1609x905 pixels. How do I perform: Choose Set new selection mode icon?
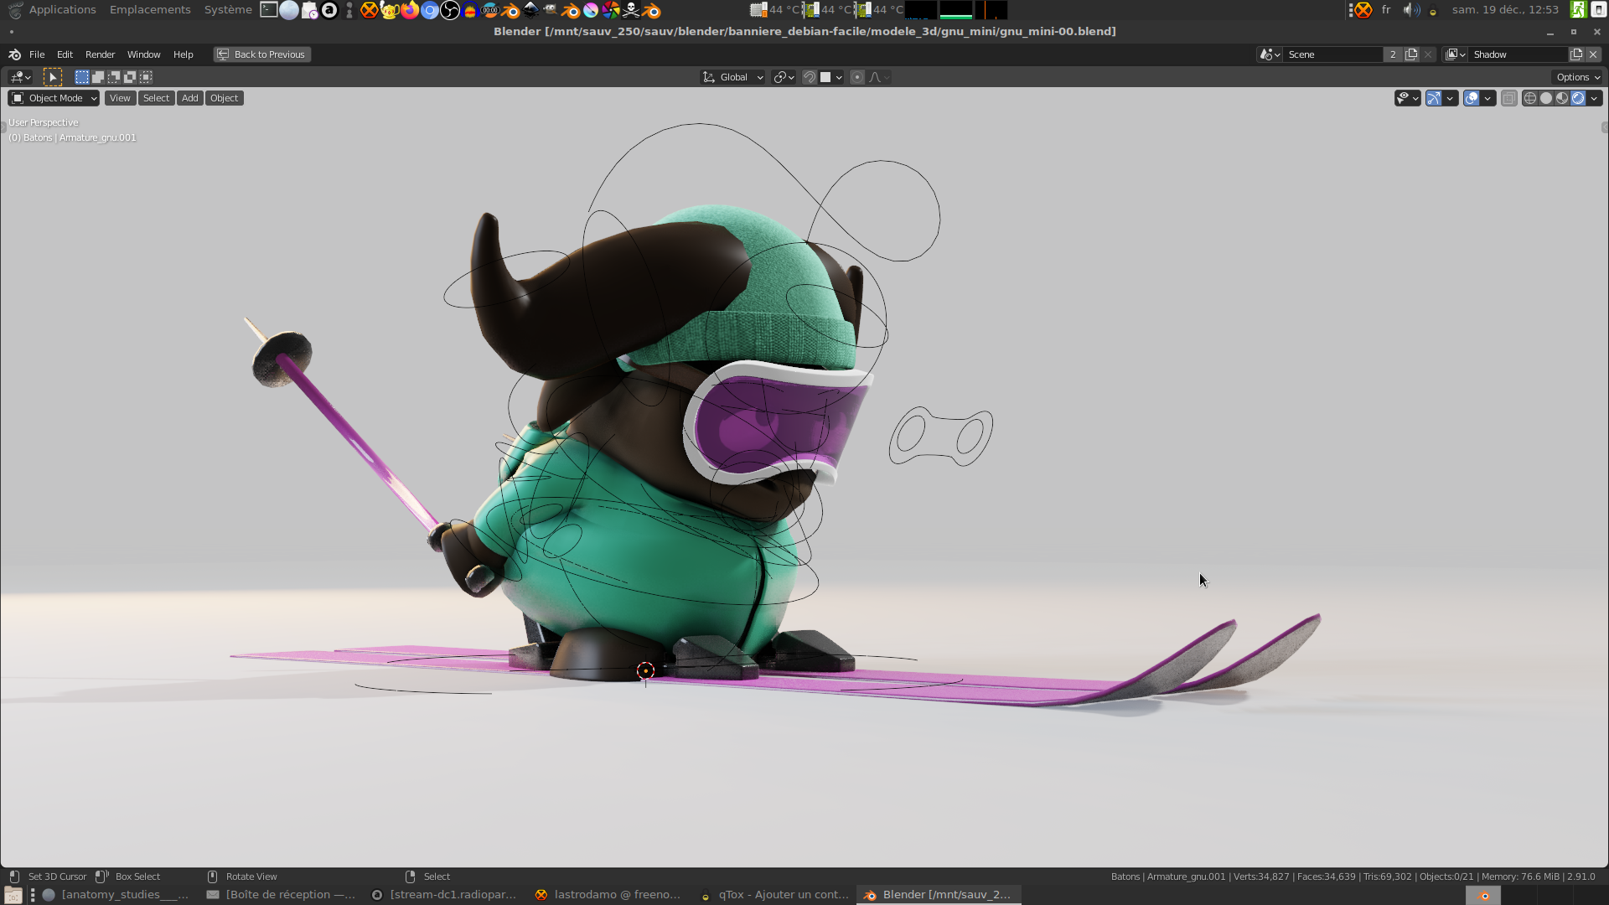81,77
